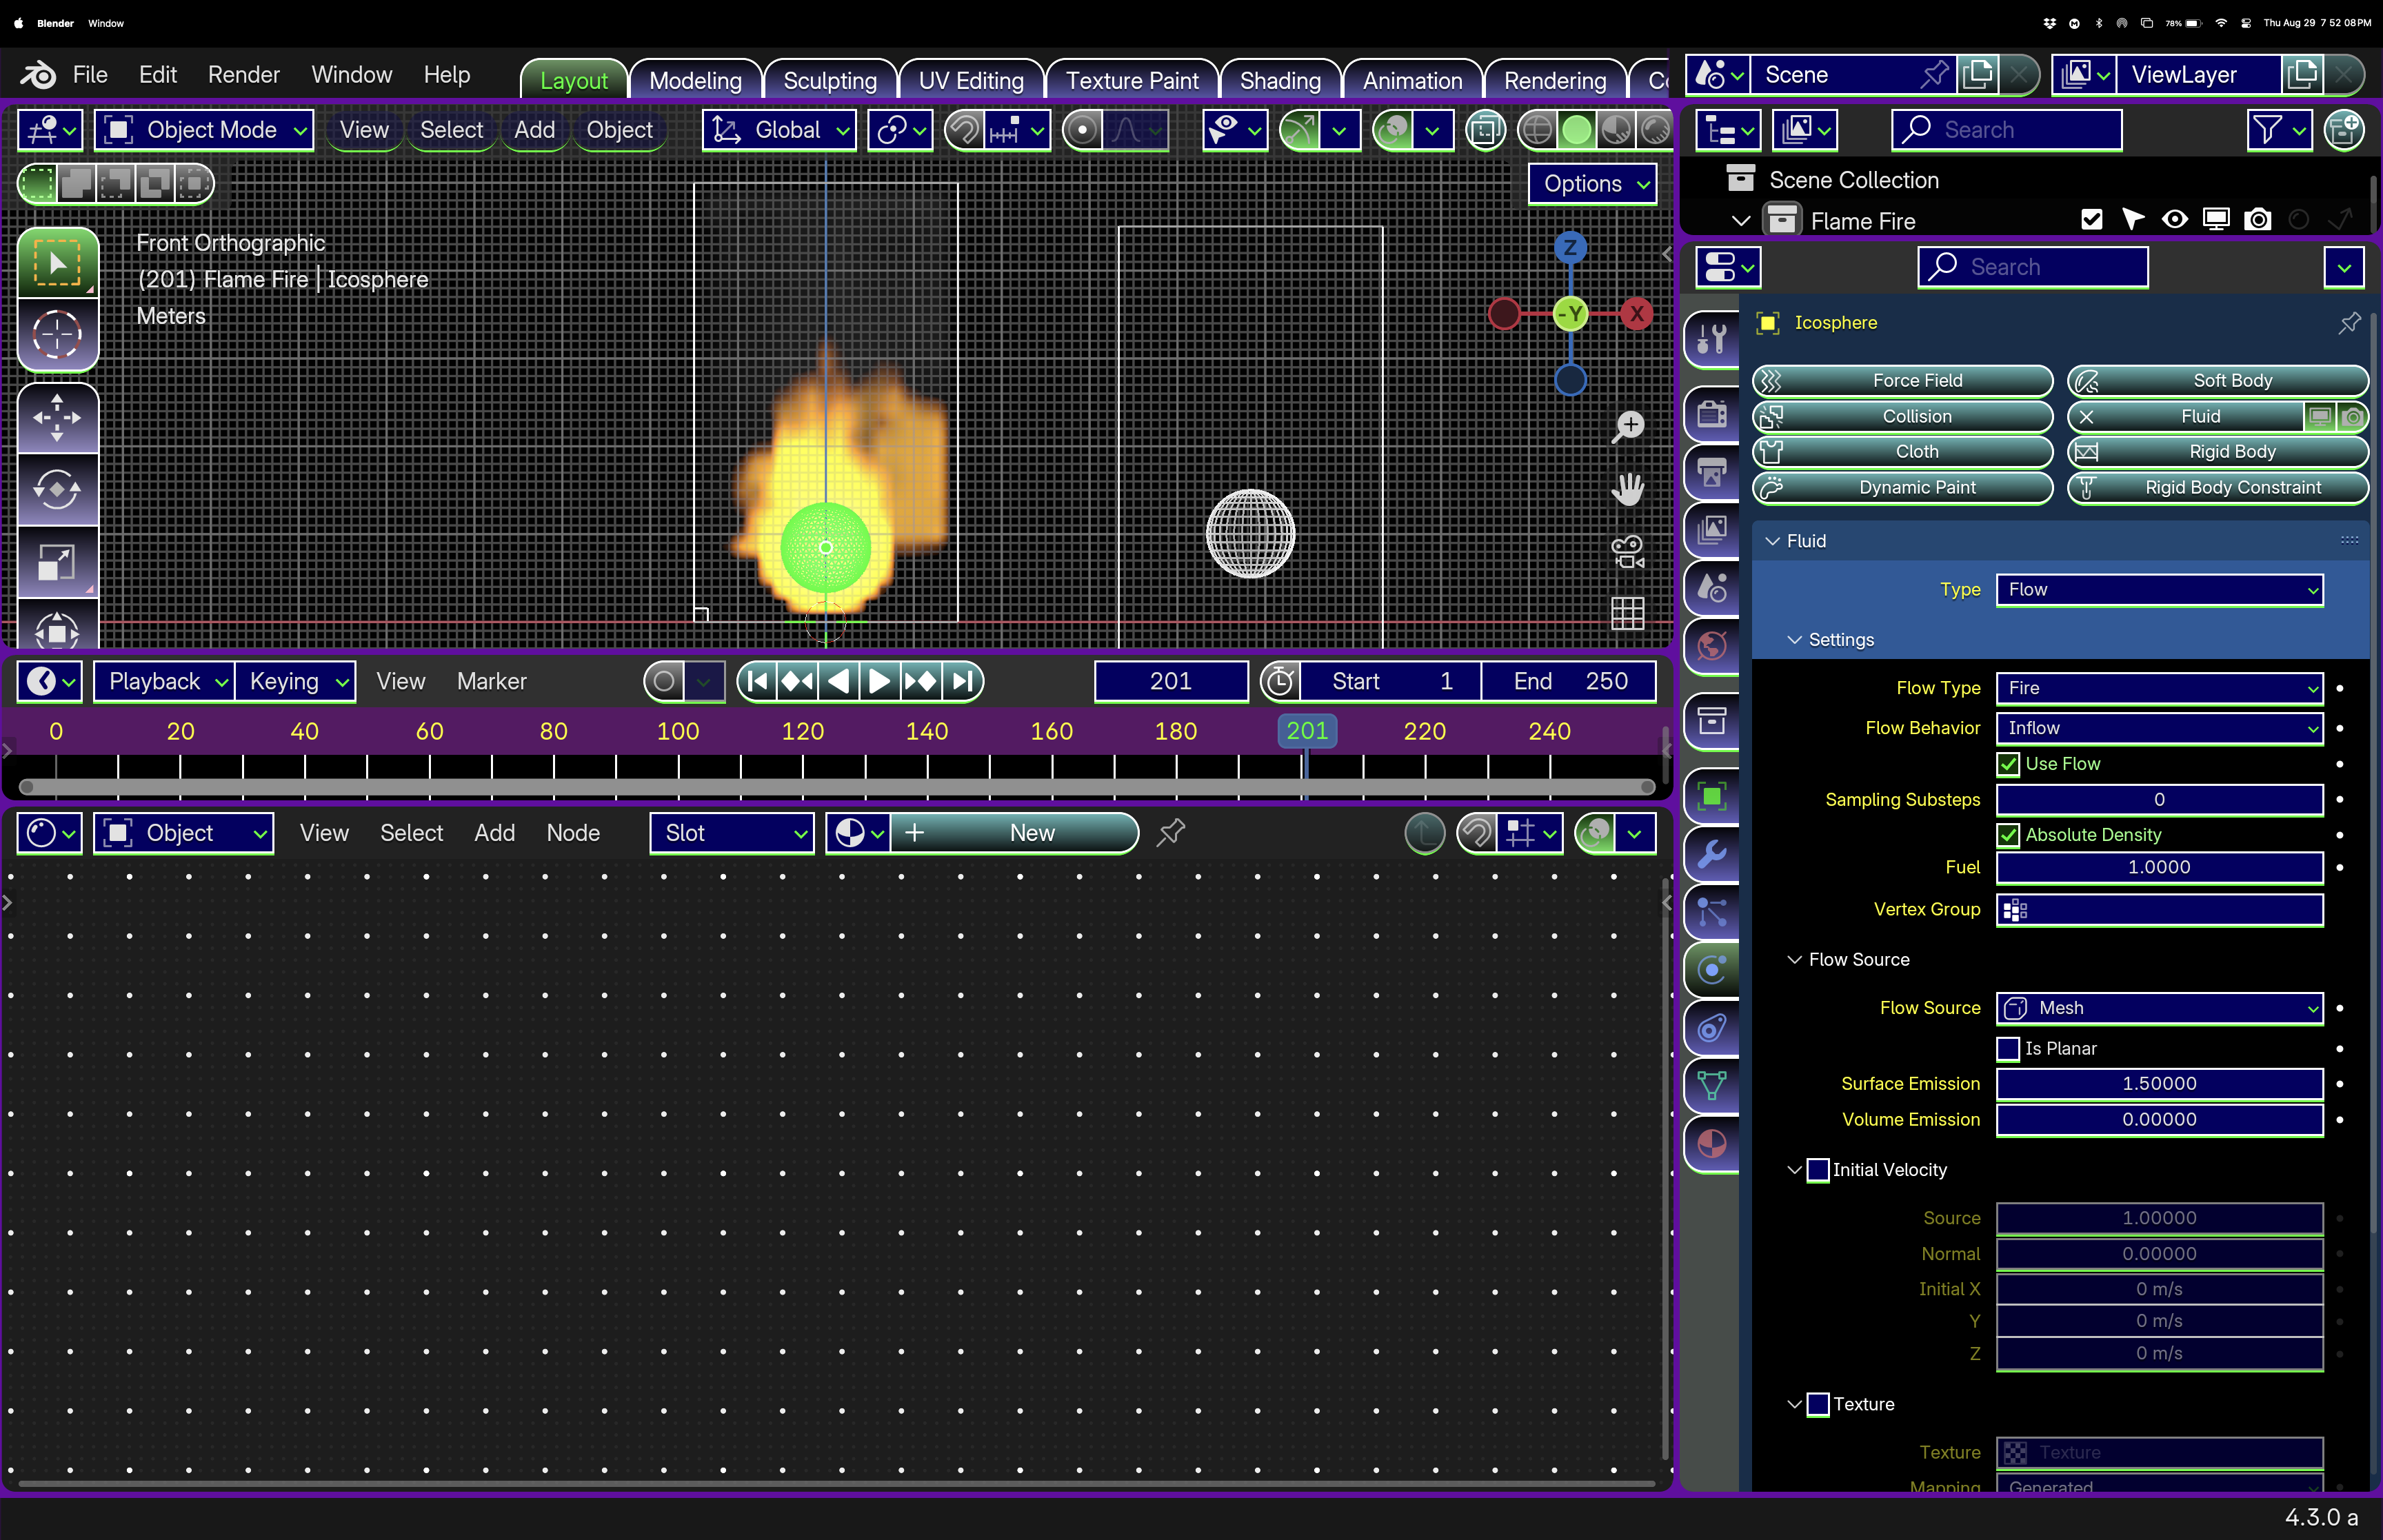Viewport: 2383px width, 1540px height.
Task: Open the Object properties tab
Action: coord(1712,797)
